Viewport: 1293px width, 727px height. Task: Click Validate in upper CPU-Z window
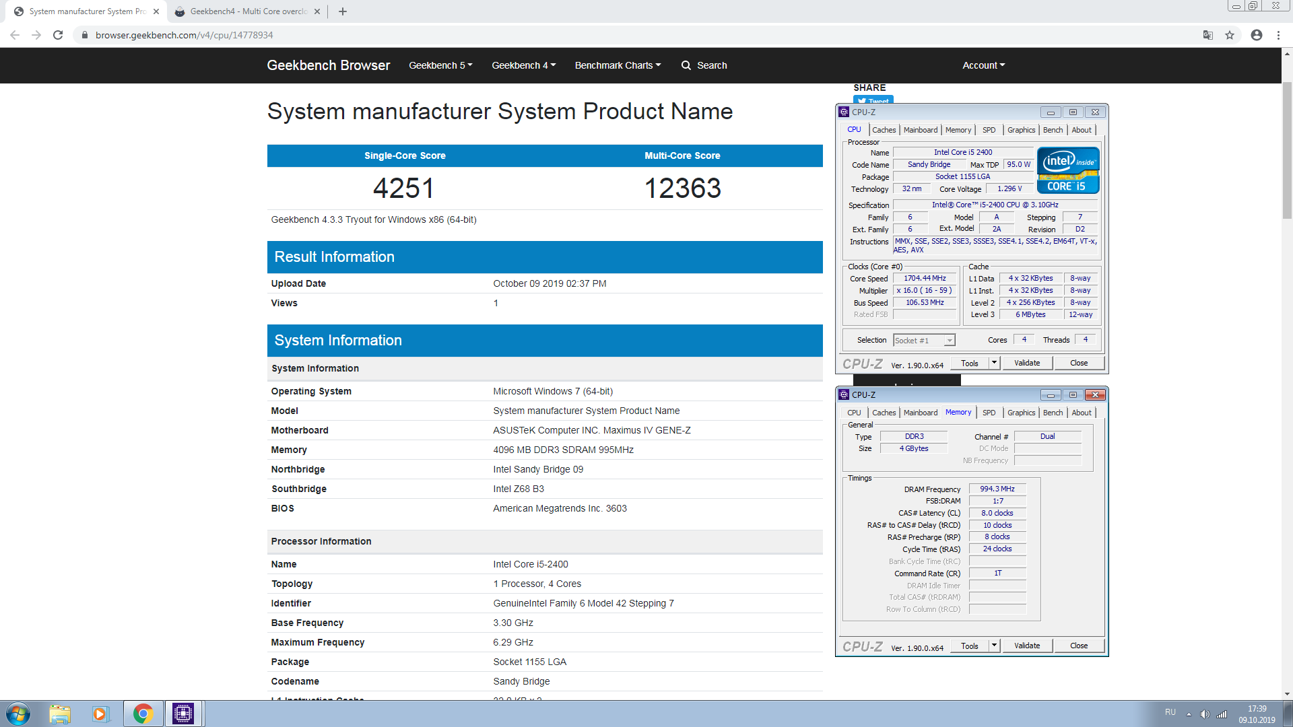[x=1027, y=363]
